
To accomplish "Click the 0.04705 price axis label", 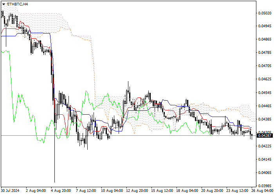I will tap(265, 66).
